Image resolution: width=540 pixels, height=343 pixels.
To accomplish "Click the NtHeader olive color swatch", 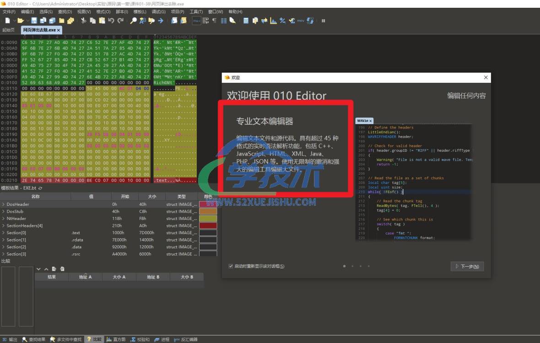I will pos(208,219).
